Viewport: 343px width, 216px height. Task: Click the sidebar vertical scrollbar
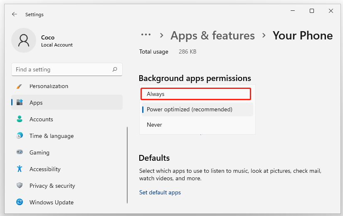tap(127, 165)
